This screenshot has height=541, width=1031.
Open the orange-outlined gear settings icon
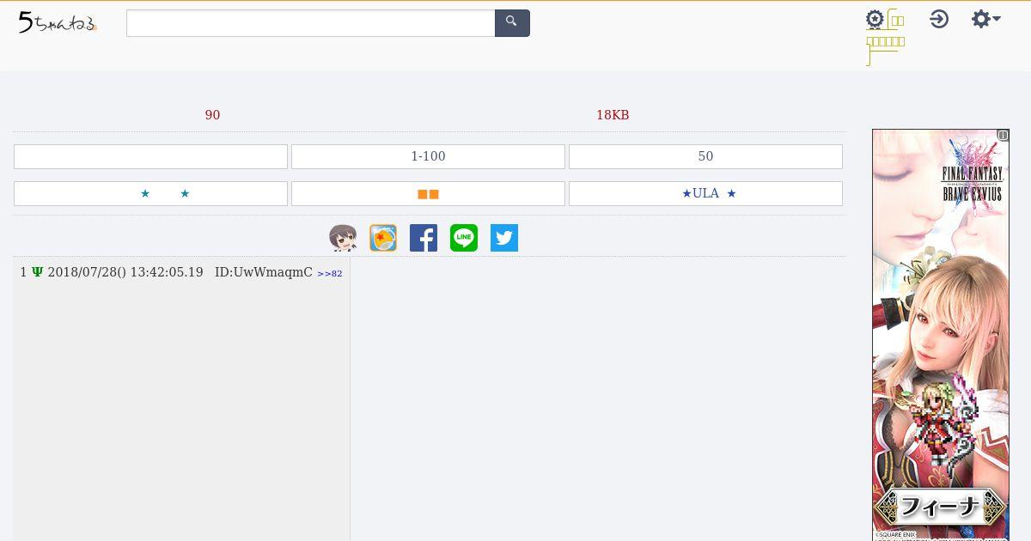pos(875,20)
